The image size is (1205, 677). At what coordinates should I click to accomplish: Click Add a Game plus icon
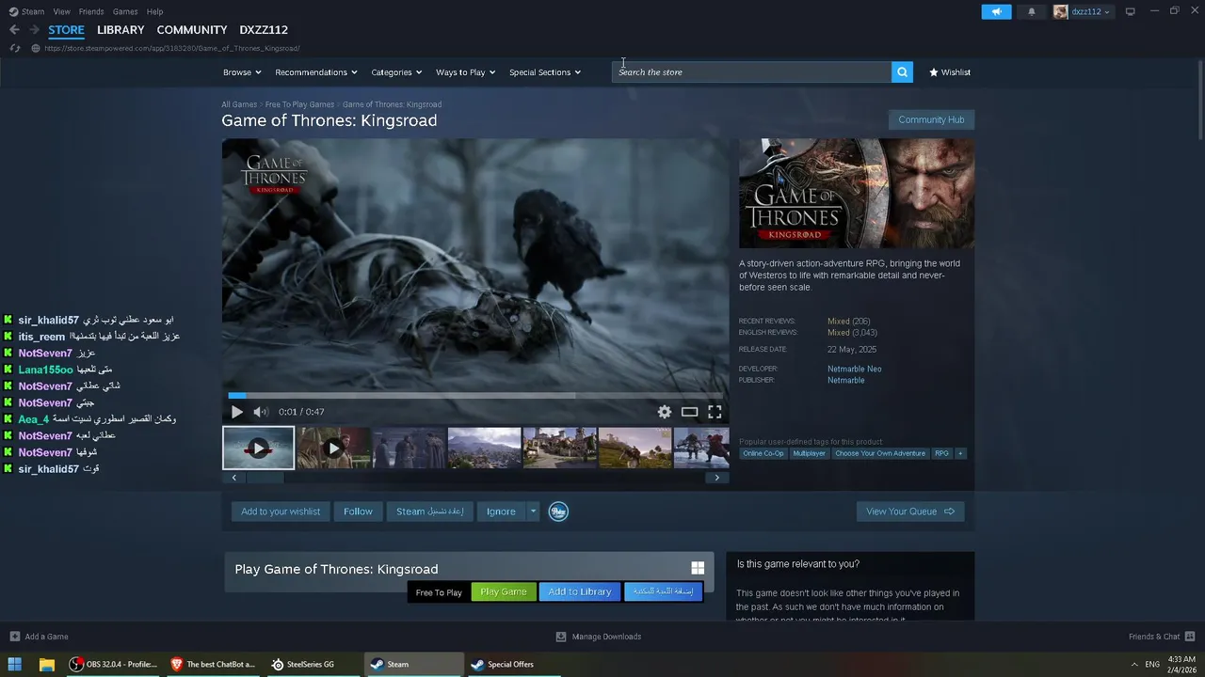click(x=14, y=637)
